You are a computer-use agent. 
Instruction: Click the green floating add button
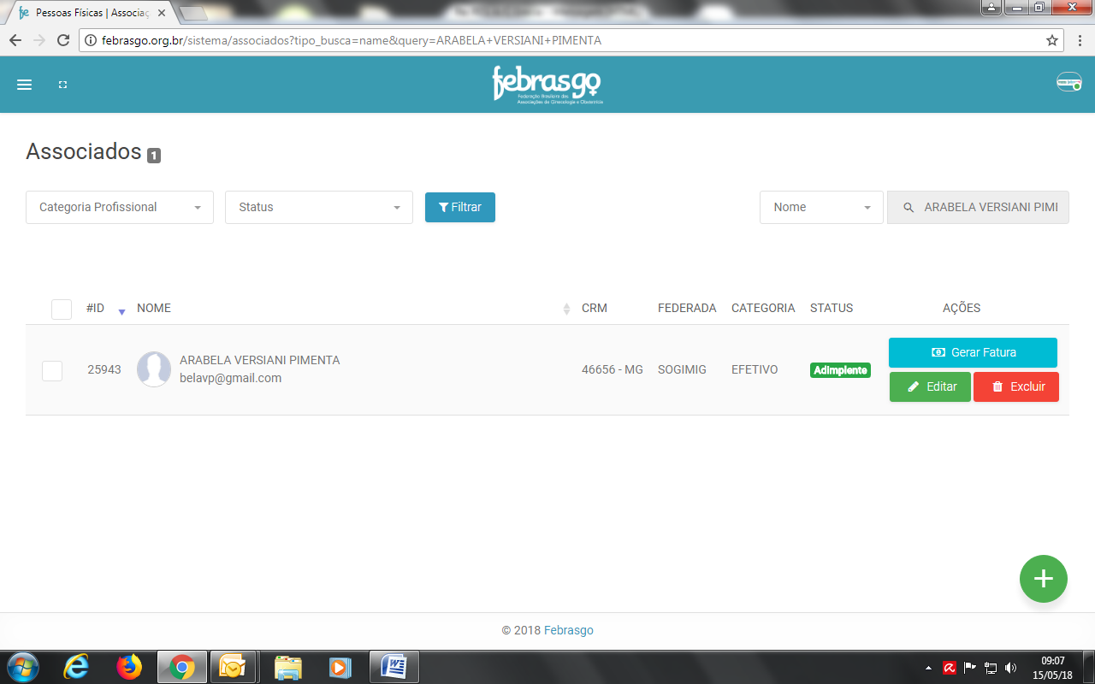tap(1043, 579)
